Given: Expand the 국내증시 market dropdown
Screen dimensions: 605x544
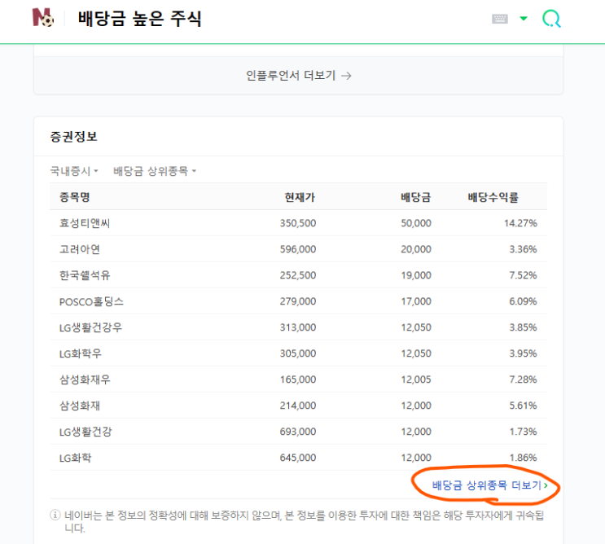Looking at the screenshot, I should point(74,171).
